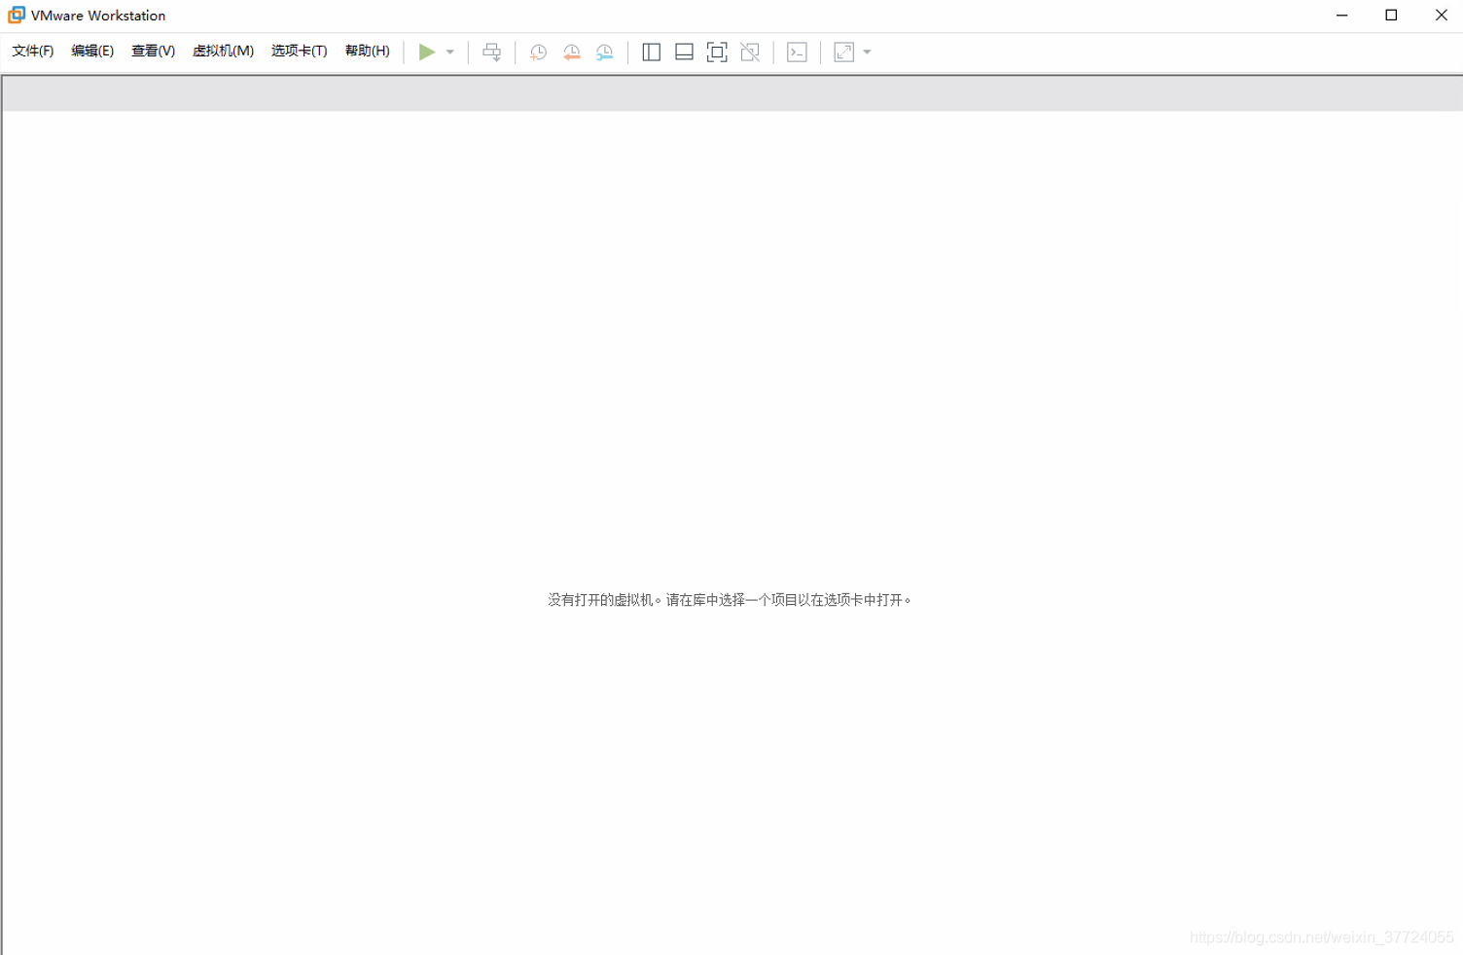Open the 编辑(E) menu
This screenshot has width=1463, height=955.
coord(92,52)
